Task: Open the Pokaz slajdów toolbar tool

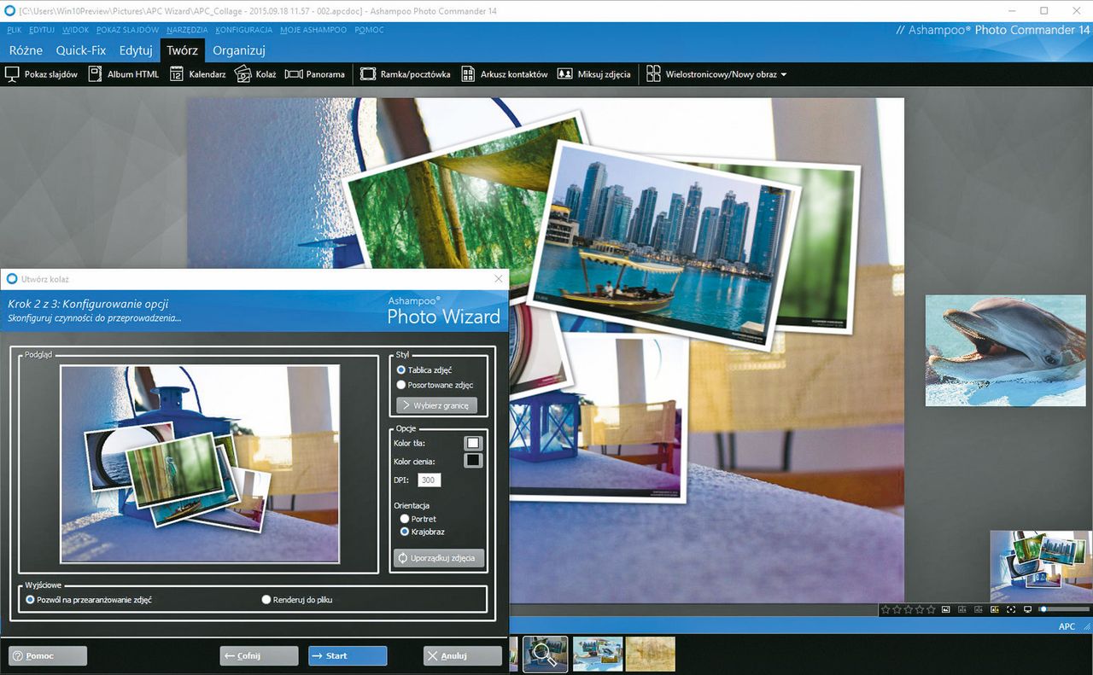Action: [41, 74]
